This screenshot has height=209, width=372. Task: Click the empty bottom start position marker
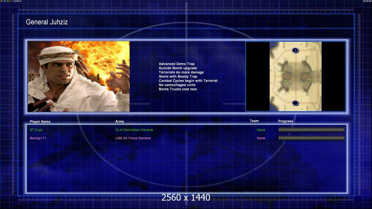[x=295, y=103]
